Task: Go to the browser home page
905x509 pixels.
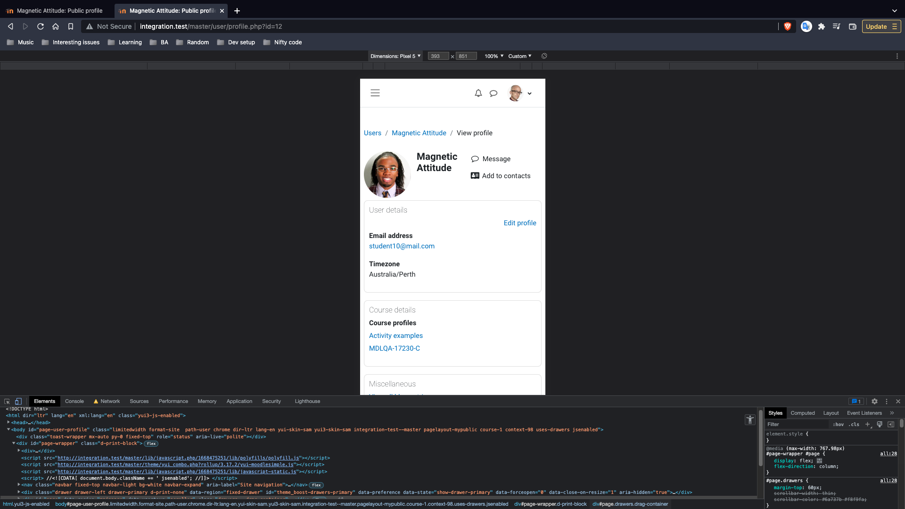Action: click(x=56, y=26)
